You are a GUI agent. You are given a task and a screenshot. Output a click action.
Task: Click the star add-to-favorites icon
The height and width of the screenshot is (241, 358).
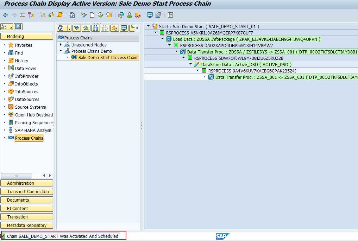(114, 28)
